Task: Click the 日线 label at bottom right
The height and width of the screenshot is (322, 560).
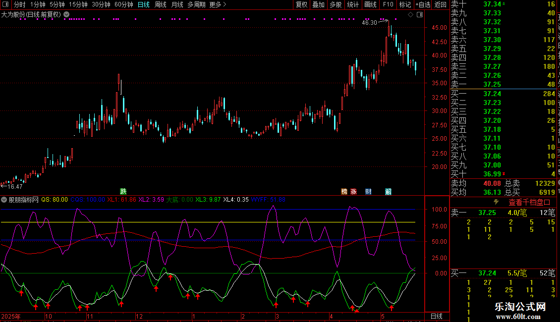Action: pyautogui.click(x=437, y=316)
